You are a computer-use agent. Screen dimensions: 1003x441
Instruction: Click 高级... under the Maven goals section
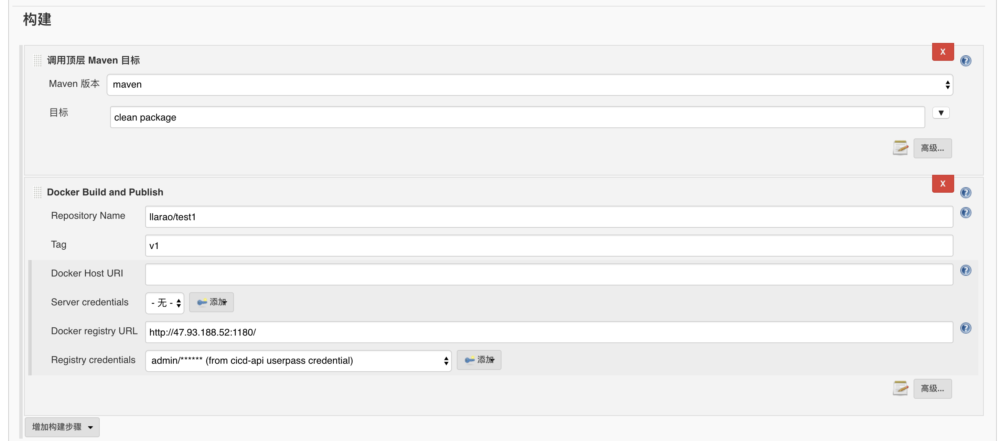[x=932, y=148]
